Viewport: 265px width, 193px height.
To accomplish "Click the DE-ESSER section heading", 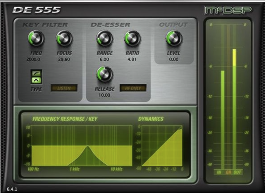I will [110, 25].
